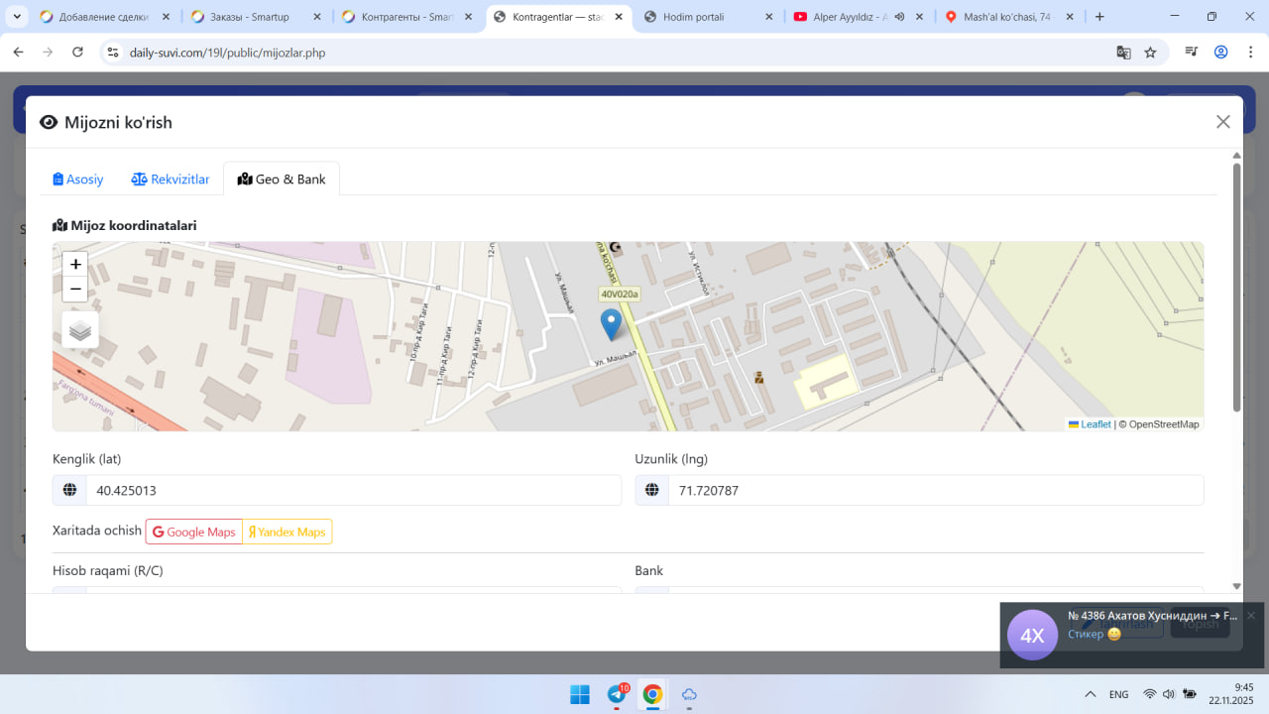Screen dimensions: 1269x714
Task: Close the Mijozni ko'rish dialog
Action: click(1223, 122)
